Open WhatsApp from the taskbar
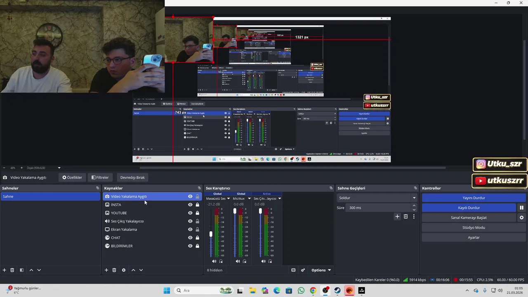The height and width of the screenshot is (297, 528). (x=301, y=290)
